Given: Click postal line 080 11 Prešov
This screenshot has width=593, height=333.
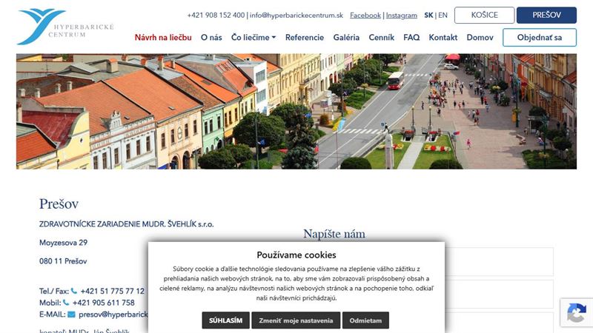Looking at the screenshot, I should tap(63, 261).
